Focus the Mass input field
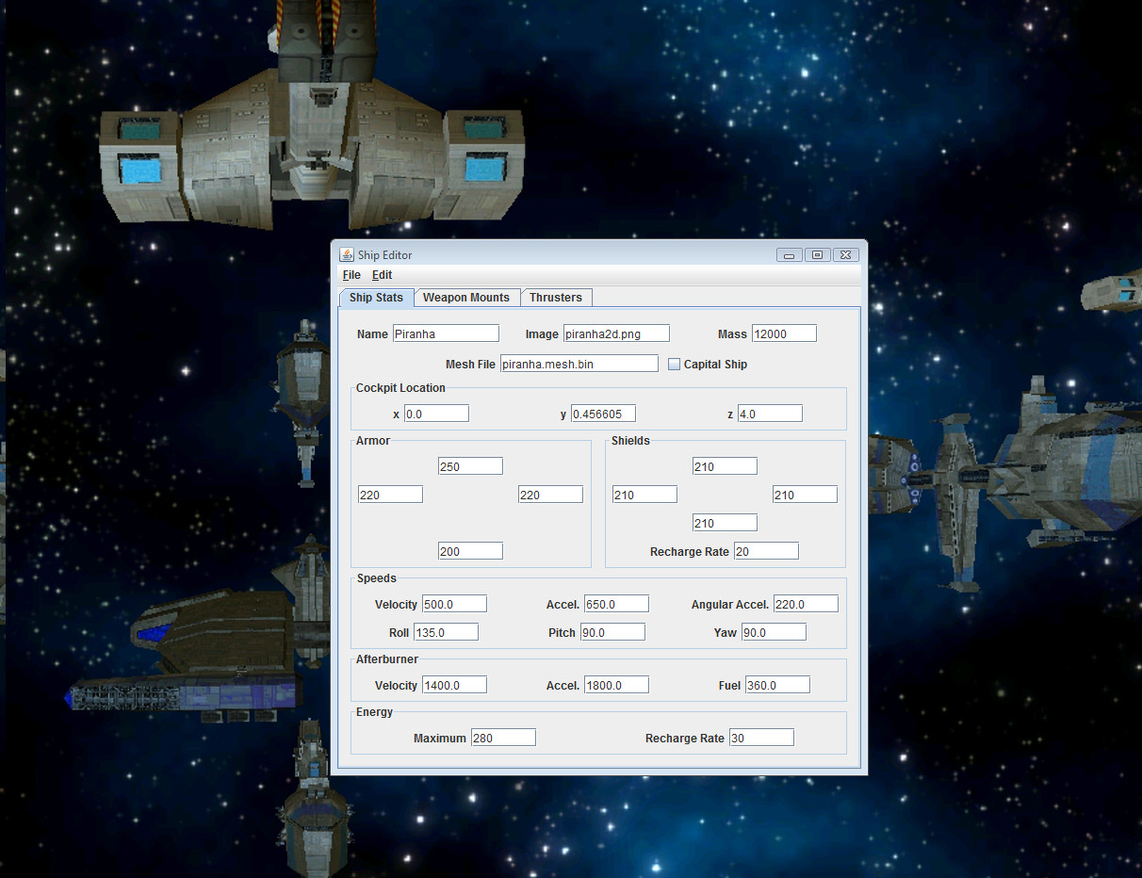Screen dimensions: 1142x878 (x=784, y=333)
